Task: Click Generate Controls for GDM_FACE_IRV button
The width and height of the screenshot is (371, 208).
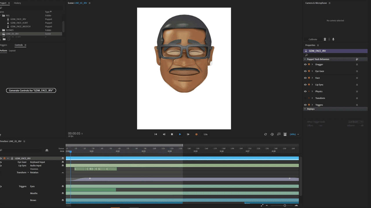Action: pyautogui.click(x=31, y=90)
